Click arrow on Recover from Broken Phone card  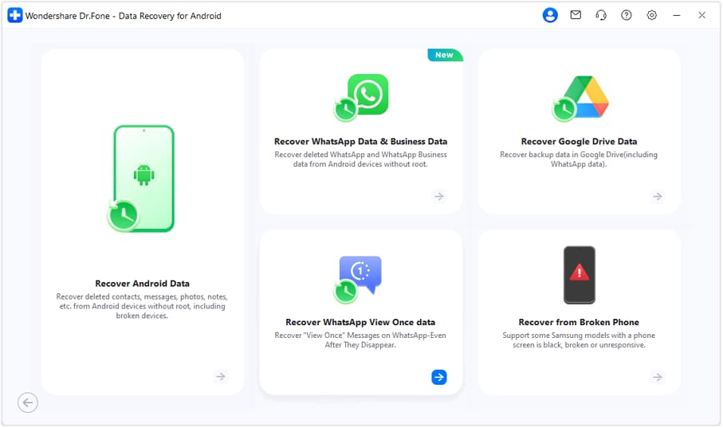click(658, 377)
